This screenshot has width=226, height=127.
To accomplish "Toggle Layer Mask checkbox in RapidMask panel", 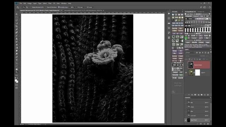I will [185, 14].
